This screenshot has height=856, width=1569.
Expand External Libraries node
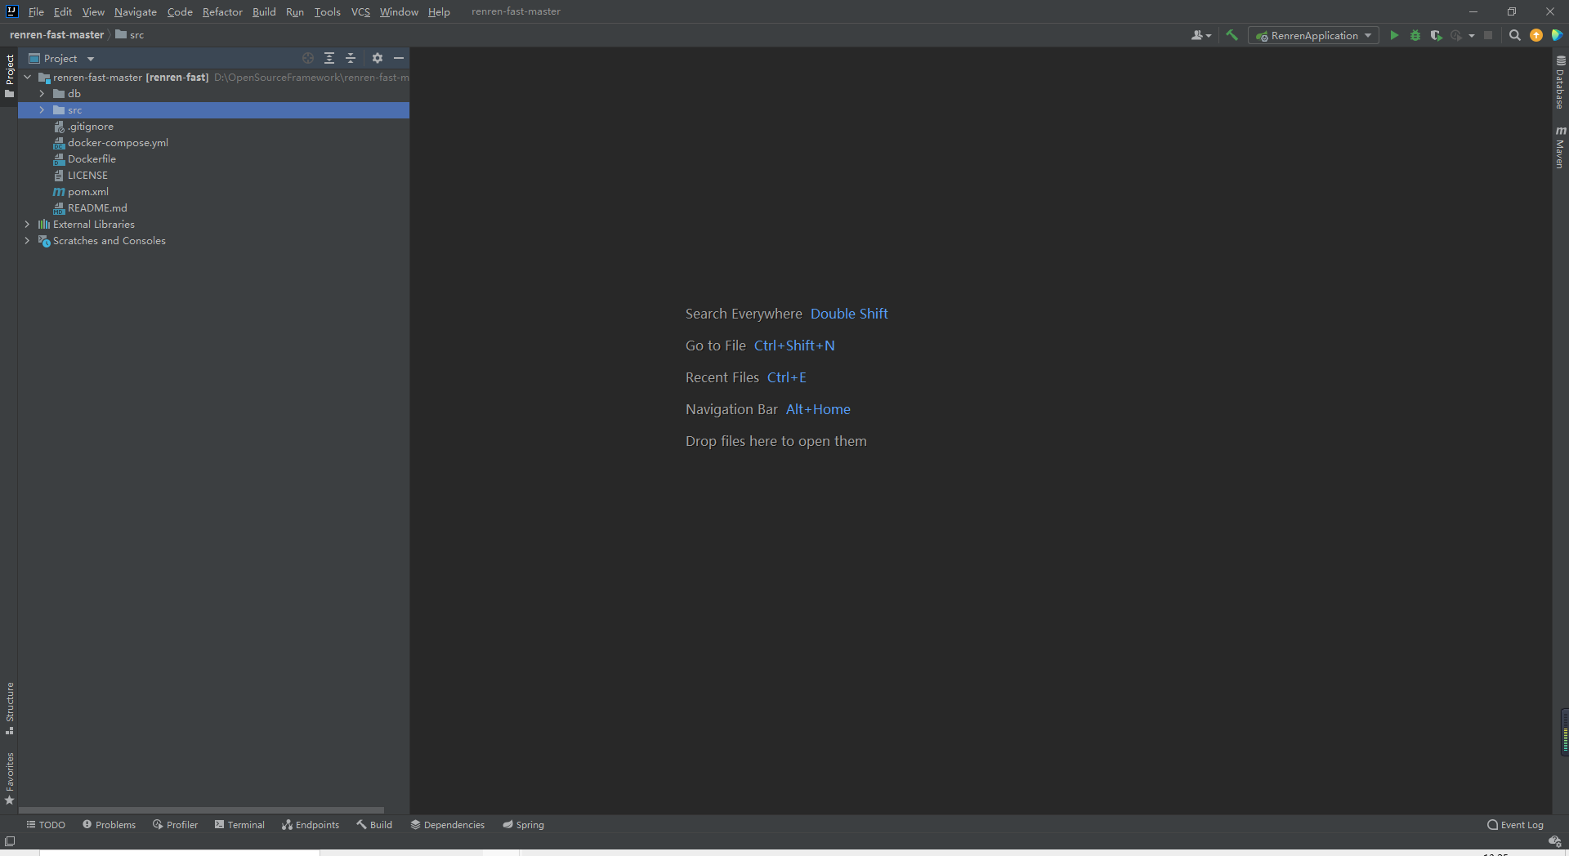pos(28,224)
